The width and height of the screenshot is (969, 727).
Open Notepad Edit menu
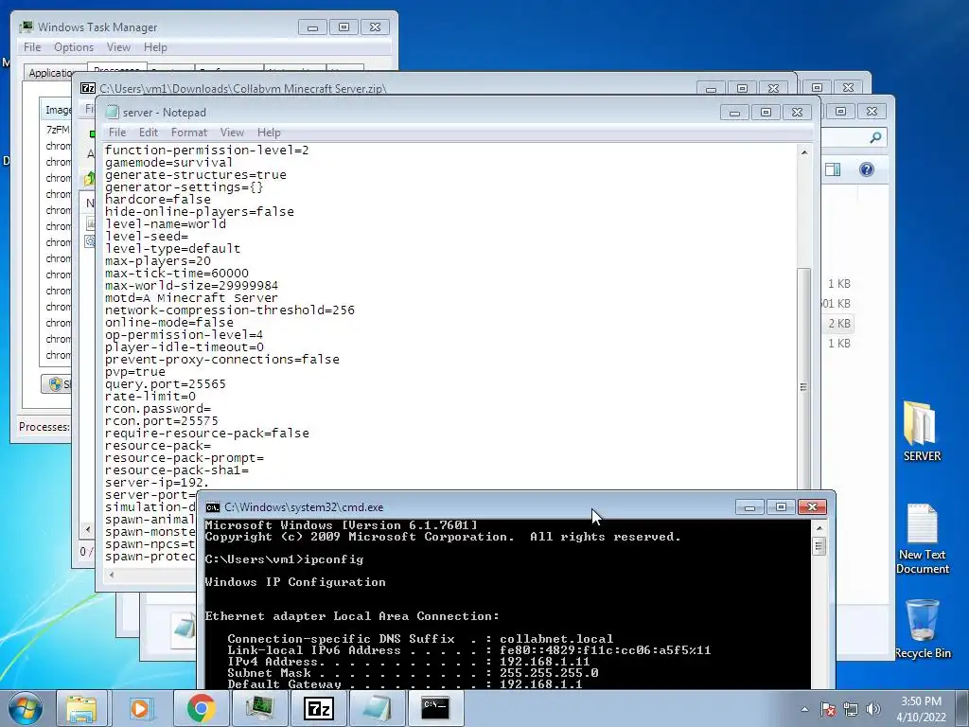[x=149, y=133]
